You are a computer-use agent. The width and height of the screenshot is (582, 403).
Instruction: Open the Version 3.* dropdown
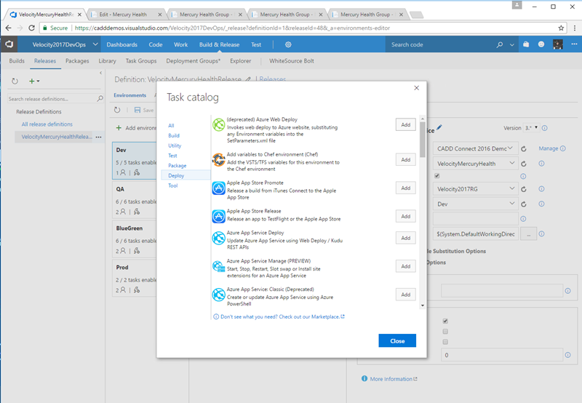532,127
